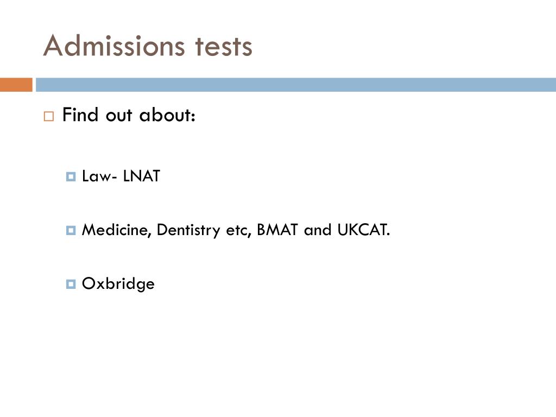Screen dimensions: 556x417
Task: Click the acronym BMAT
Action: coord(277,230)
